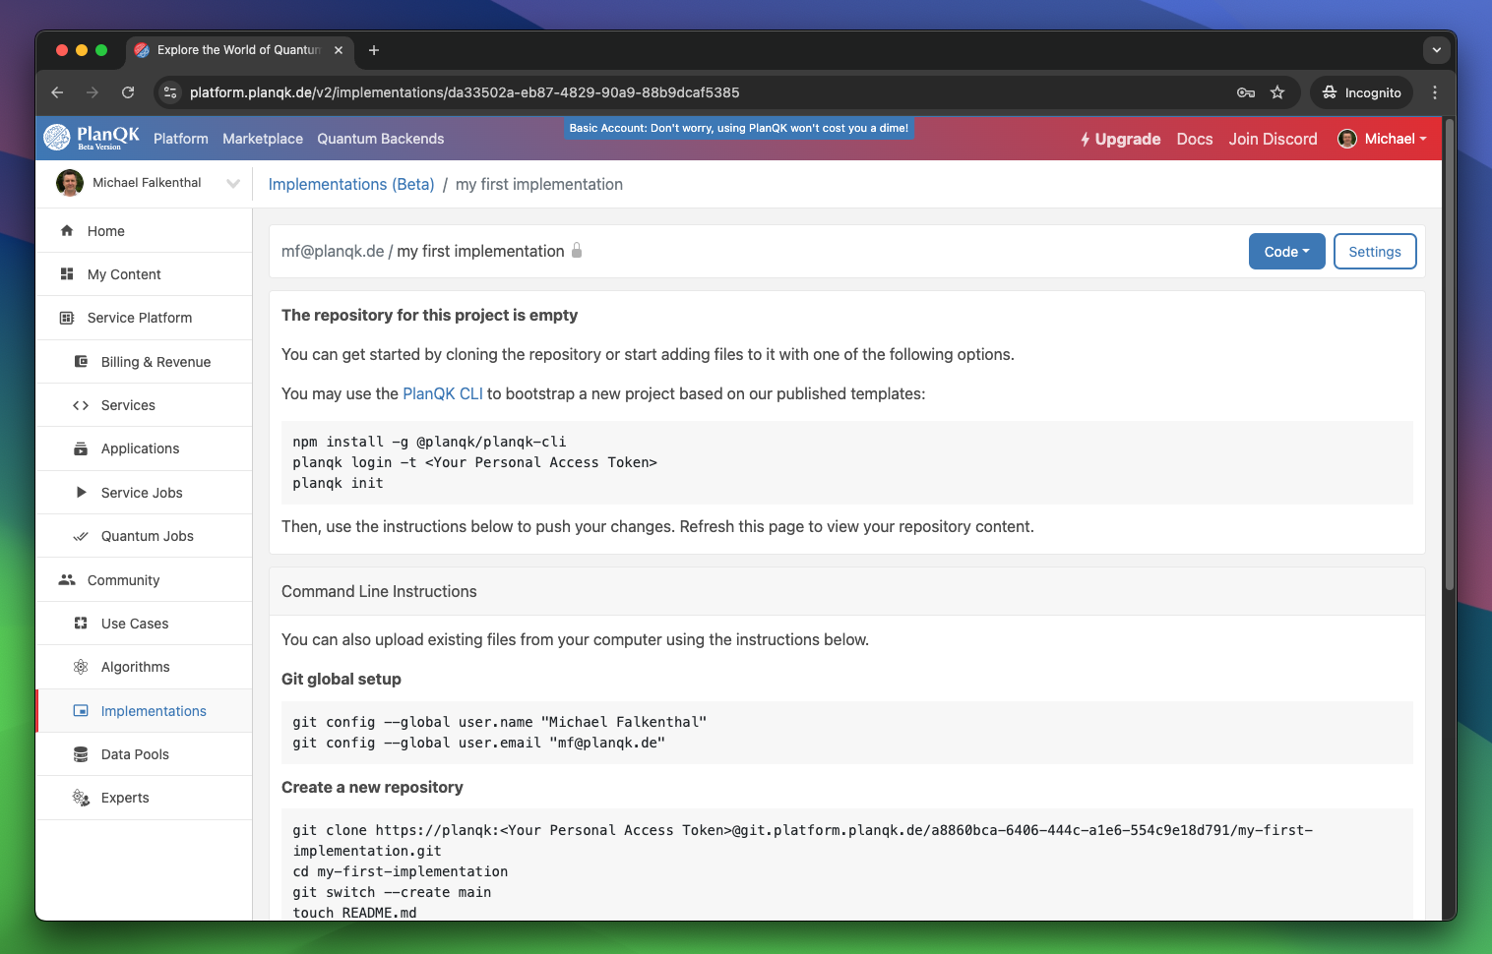Click the PlanQK logo icon

coord(57,138)
